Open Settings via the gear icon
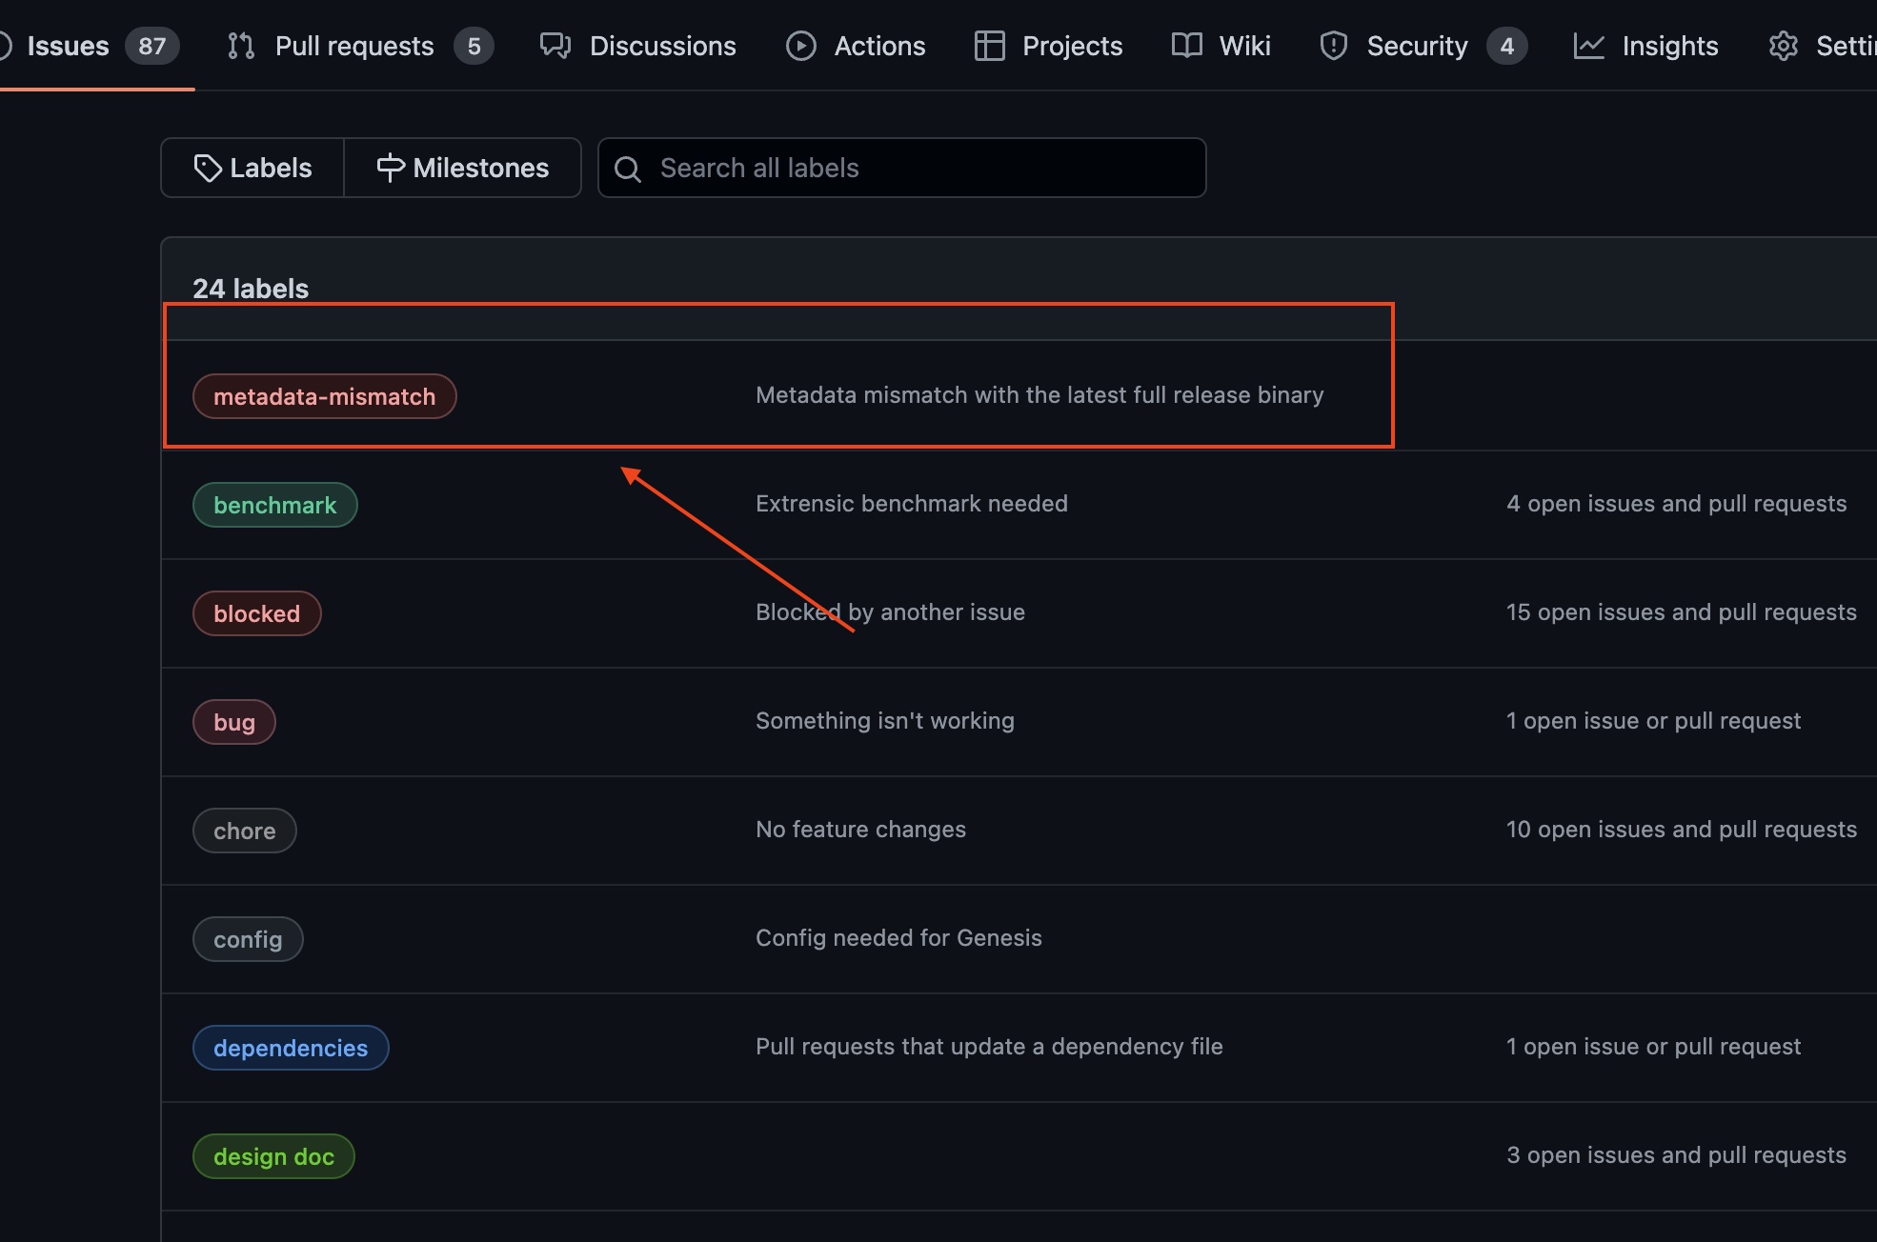This screenshot has width=1877, height=1242. [x=1783, y=45]
